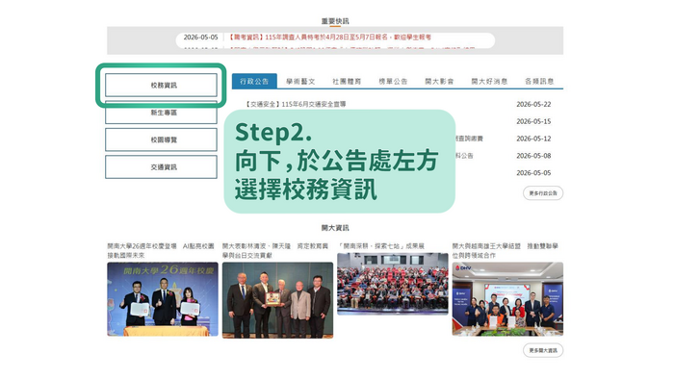The height and width of the screenshot is (379, 674).
Task: Select the 榜單公告 tab
Action: click(x=393, y=81)
